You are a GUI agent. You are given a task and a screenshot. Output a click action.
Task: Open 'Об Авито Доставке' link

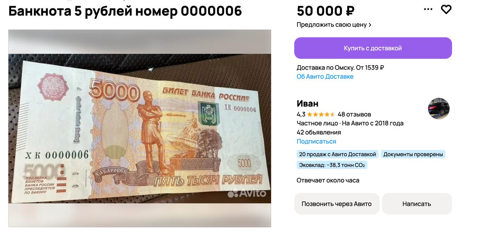point(325,76)
